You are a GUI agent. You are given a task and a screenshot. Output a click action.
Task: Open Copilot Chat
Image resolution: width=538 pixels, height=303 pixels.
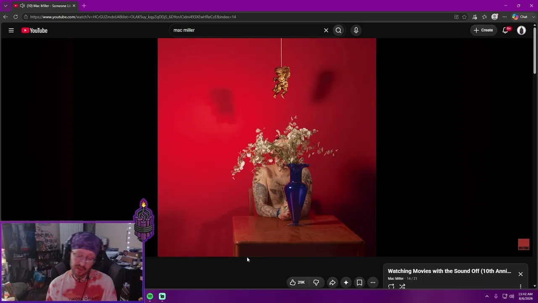coord(520,17)
